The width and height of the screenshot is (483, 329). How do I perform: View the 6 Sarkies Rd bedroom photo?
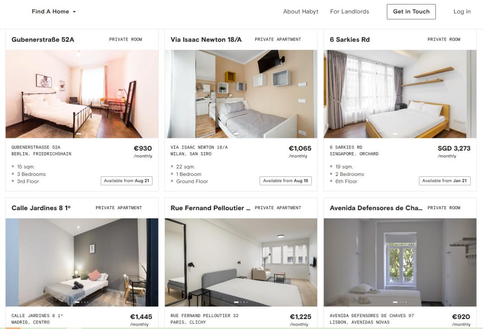[x=400, y=94]
